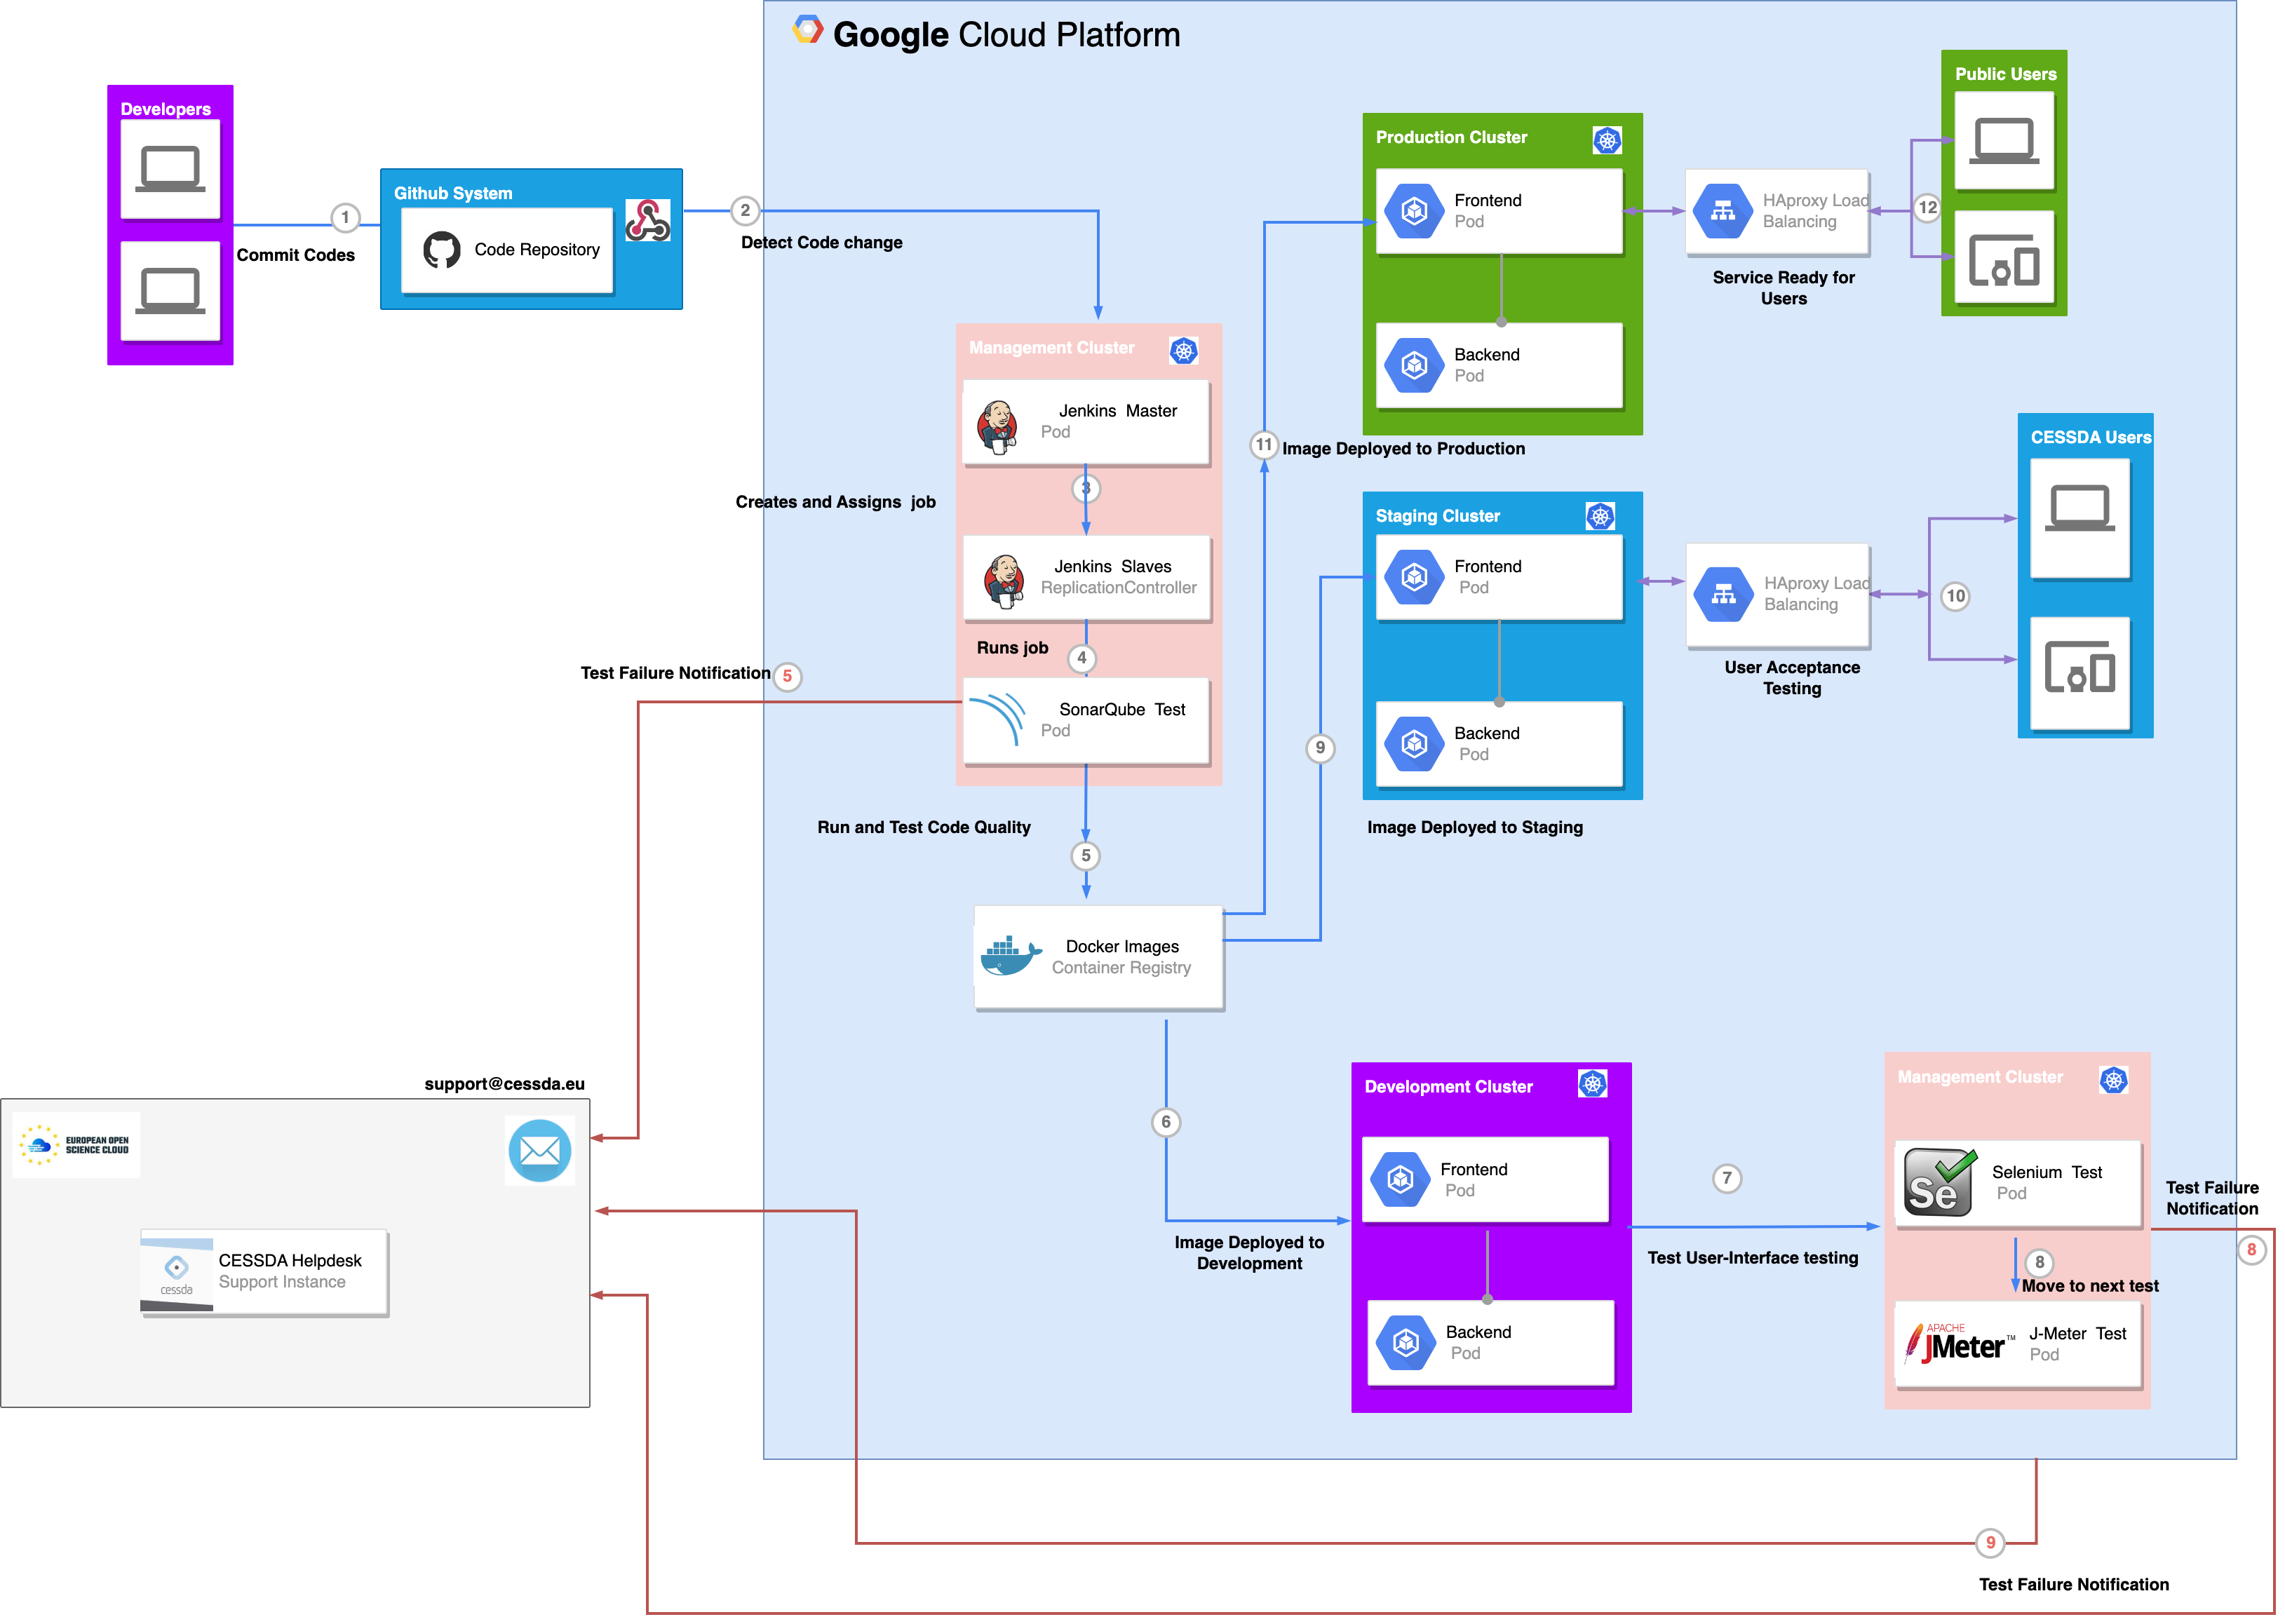Click the GitHub octocat icon in Code Repository
The height and width of the screenshot is (1624, 2285).
click(442, 250)
